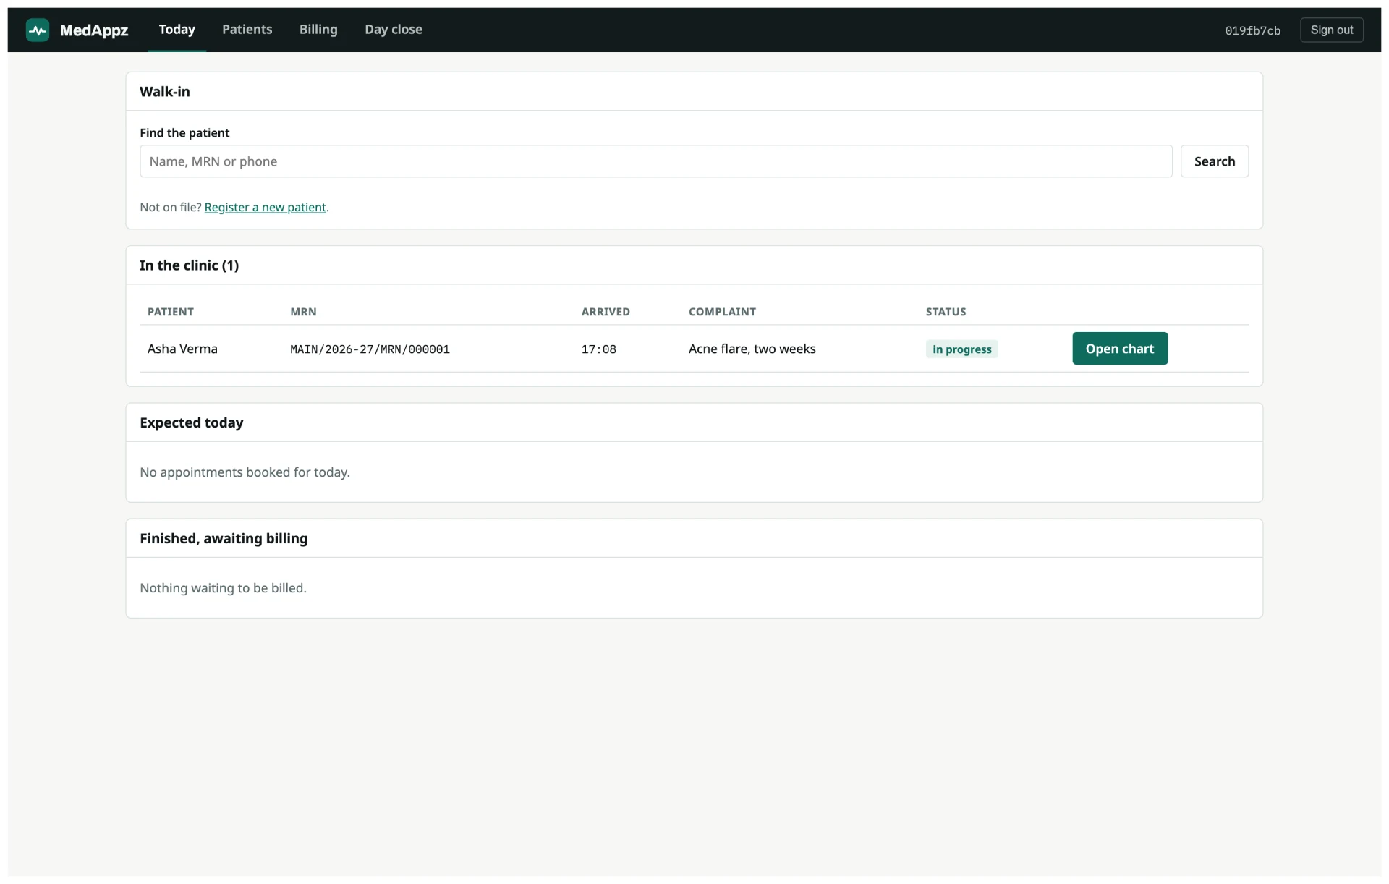
Task: Click the Search button
Action: pos(1214,161)
